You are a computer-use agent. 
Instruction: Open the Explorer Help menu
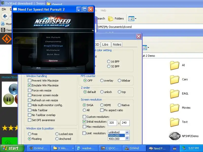[x=104, y=10]
